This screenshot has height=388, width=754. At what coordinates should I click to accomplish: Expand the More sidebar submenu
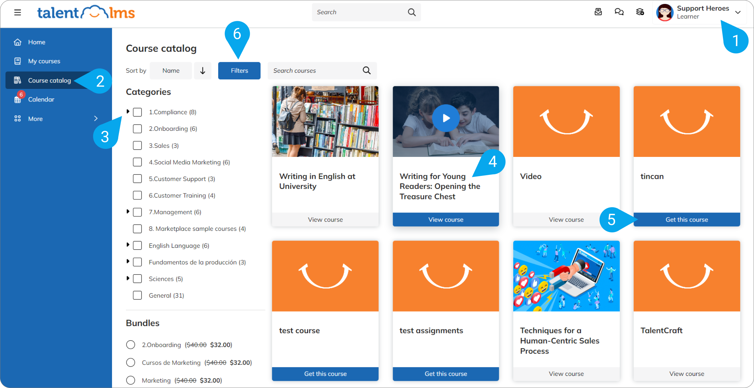(96, 119)
